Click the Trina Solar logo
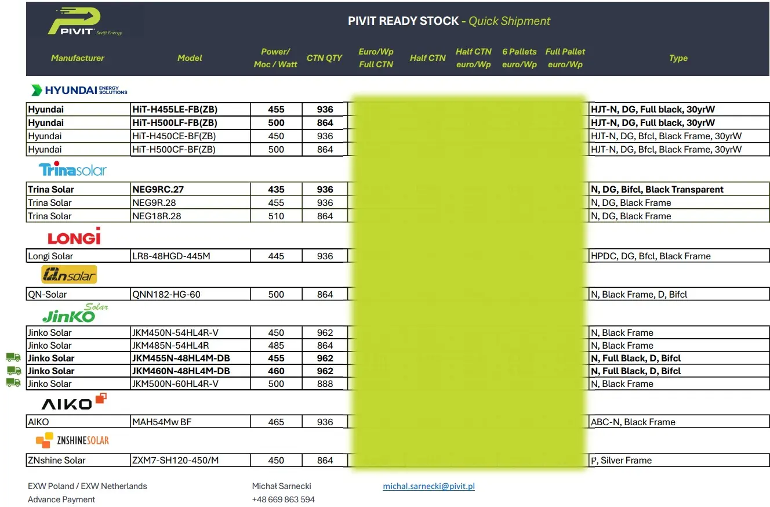This screenshot has height=507, width=770. click(x=72, y=169)
